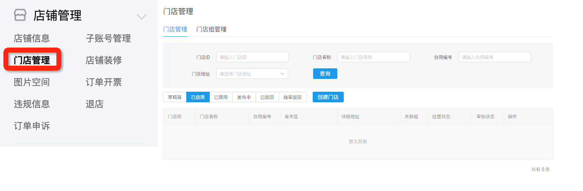Click the 创建门店 button
This screenshot has width=583, height=191.
pyautogui.click(x=328, y=97)
